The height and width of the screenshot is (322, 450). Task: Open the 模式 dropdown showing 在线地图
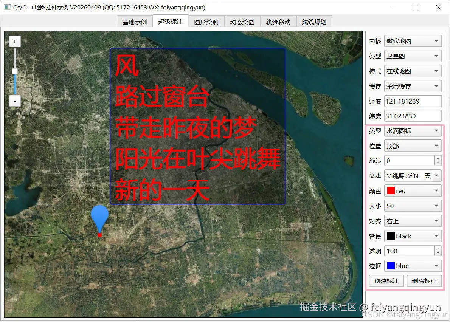413,71
